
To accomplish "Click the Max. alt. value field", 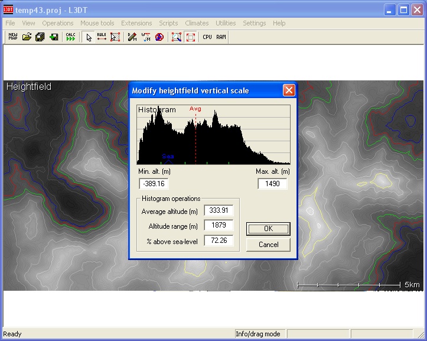I will coord(272,184).
